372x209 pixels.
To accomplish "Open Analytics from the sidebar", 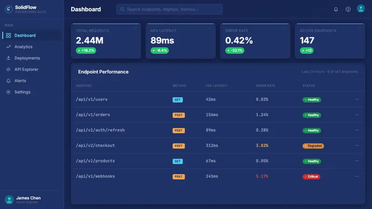I will coord(32,47).
